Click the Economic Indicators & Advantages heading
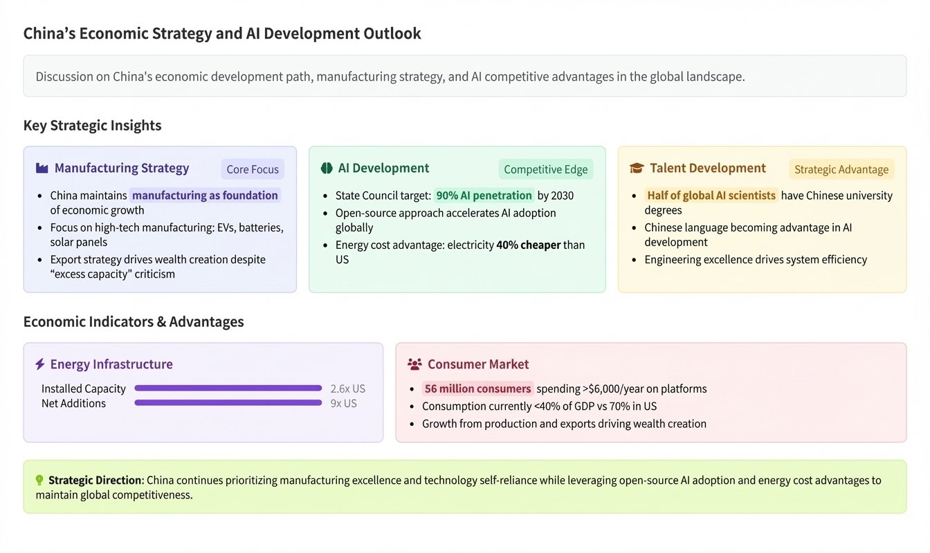The image size is (930, 553). pos(134,321)
